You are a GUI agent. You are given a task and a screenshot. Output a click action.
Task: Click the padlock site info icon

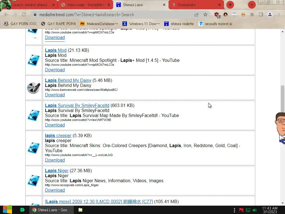35,14
